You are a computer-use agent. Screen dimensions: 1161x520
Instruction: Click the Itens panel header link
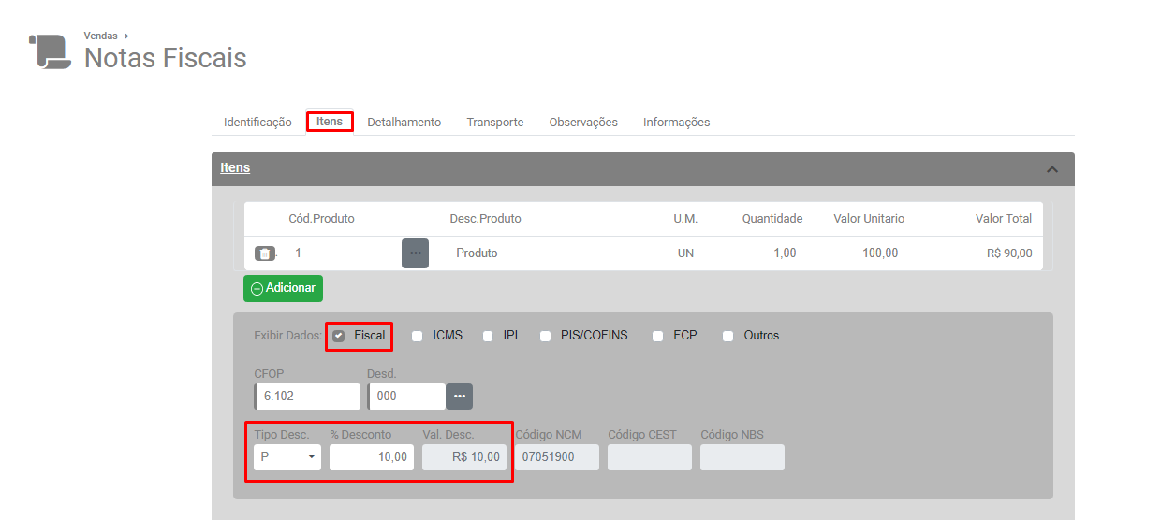tap(235, 168)
